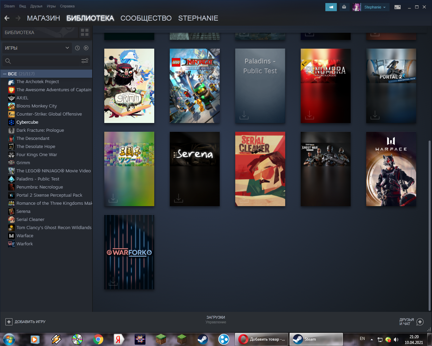Open Friends and Chat plus icon
This screenshot has width=432, height=346.
420,322
